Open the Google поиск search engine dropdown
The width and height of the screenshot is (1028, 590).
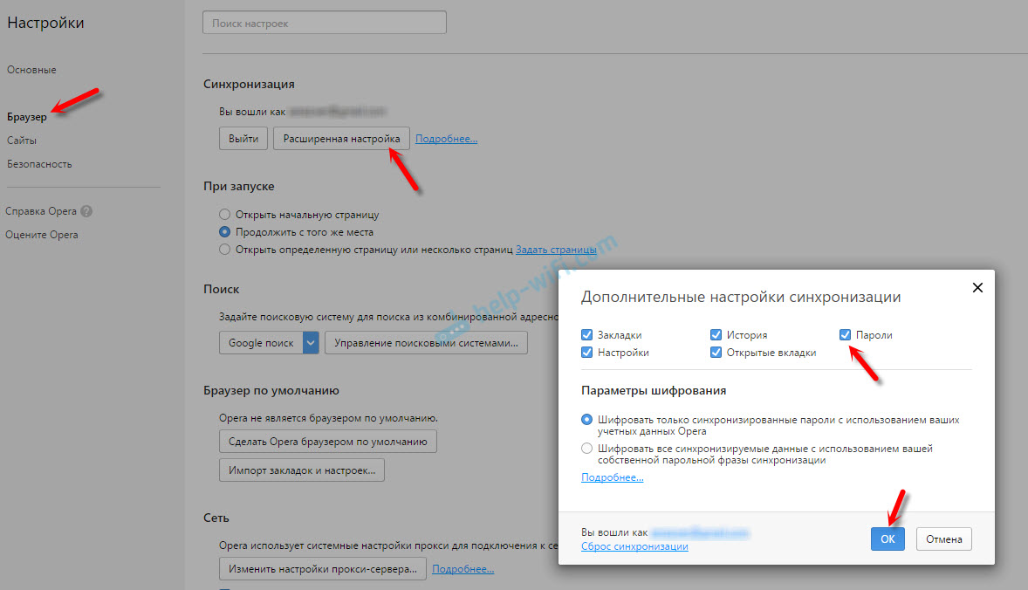(312, 343)
